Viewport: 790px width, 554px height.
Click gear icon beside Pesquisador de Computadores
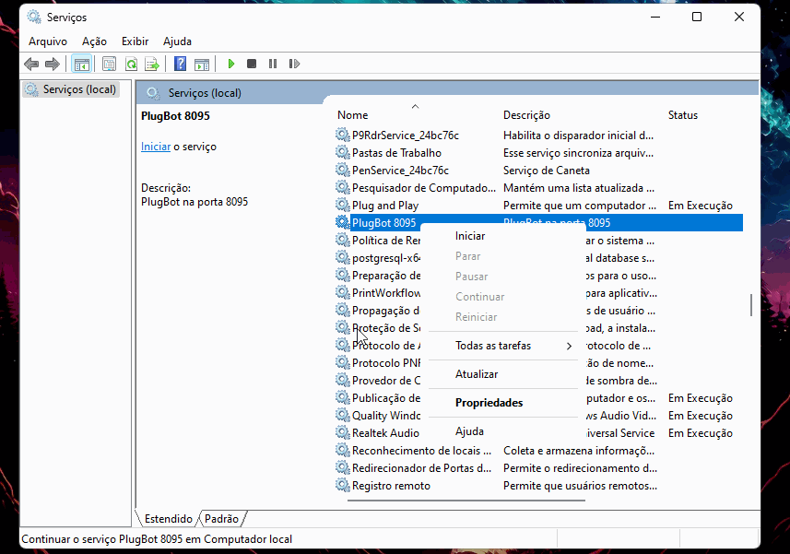pyautogui.click(x=343, y=188)
